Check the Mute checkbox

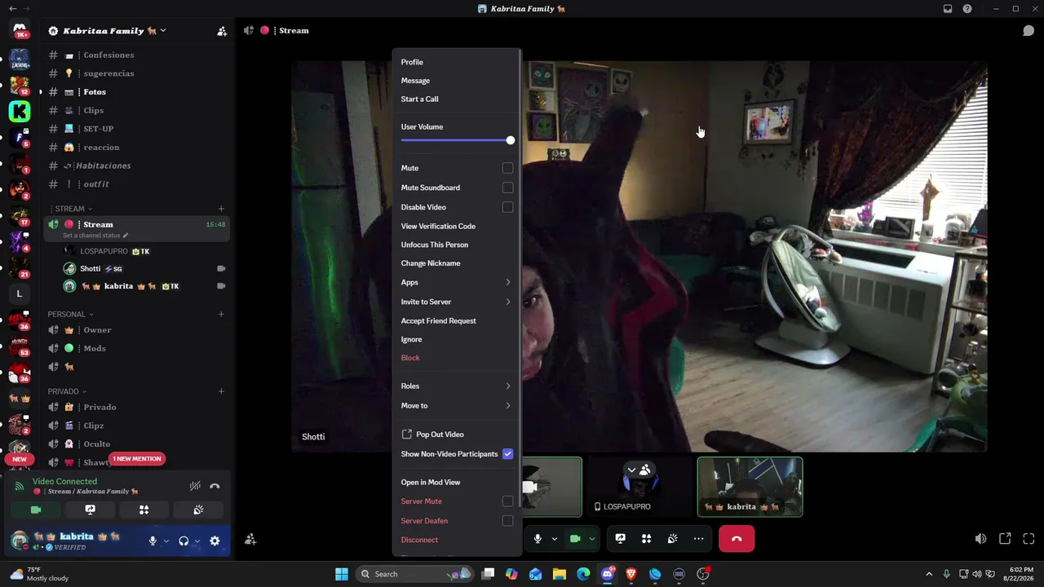click(x=507, y=168)
